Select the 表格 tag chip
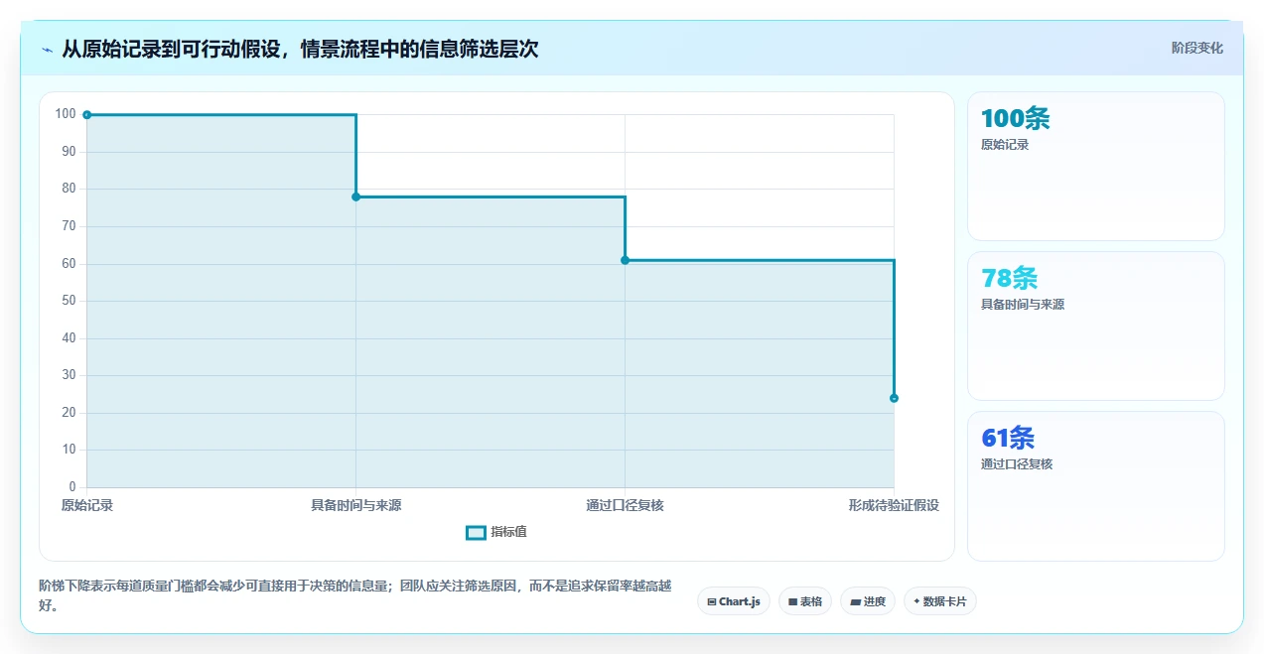 pos(805,601)
